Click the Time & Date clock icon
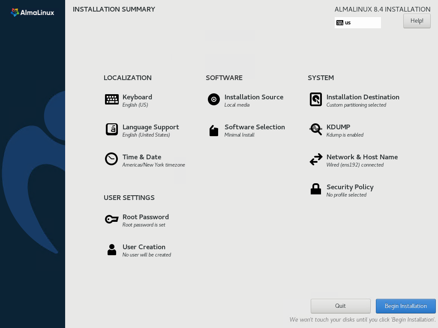Image resolution: width=438 pixels, height=328 pixels. [x=111, y=159]
